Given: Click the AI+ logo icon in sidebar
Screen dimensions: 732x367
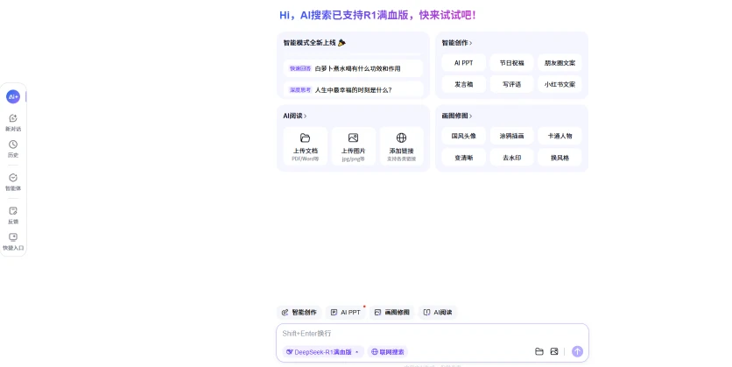Looking at the screenshot, I should click(13, 96).
